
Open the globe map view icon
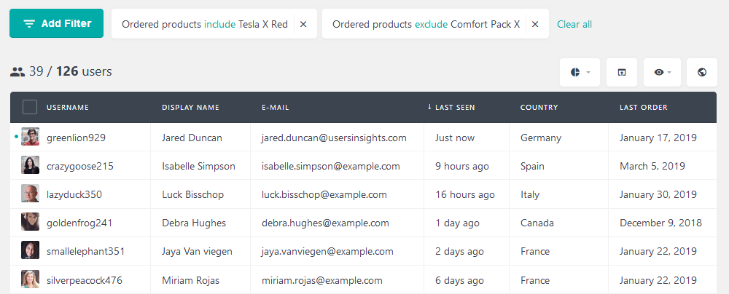702,72
